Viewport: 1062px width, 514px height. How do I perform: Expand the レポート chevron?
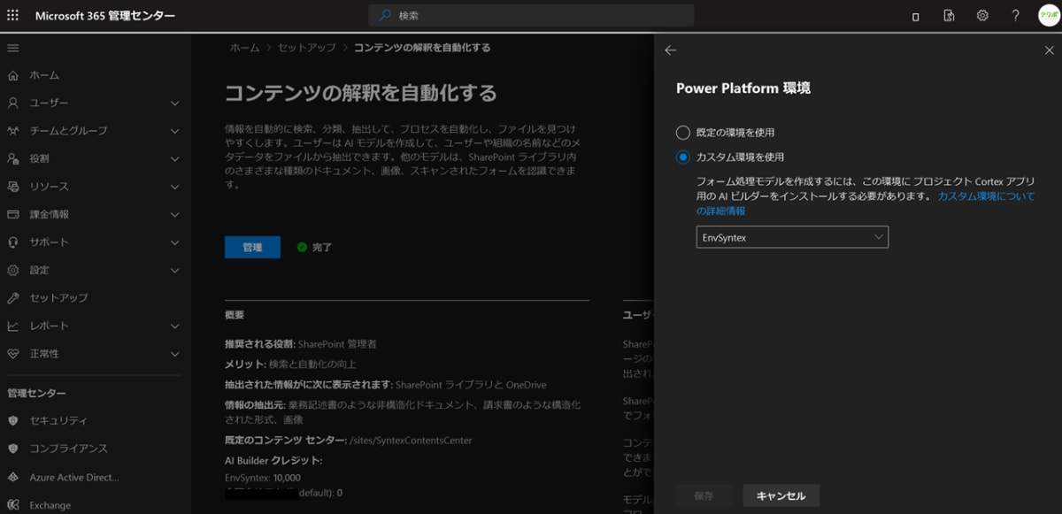point(174,326)
